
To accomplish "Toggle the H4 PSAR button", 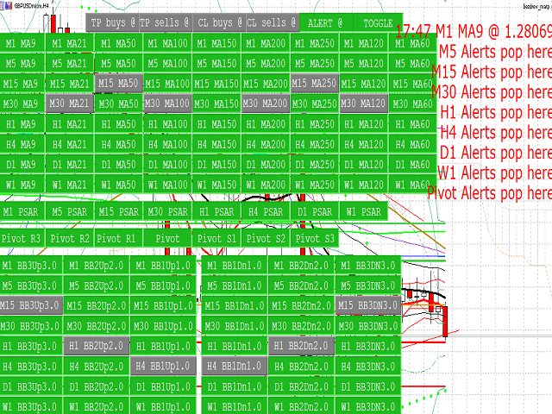I will click(266, 211).
